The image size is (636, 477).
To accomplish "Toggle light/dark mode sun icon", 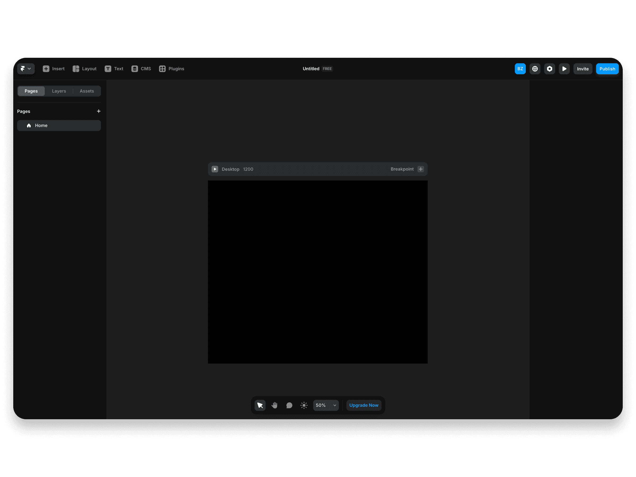I will point(304,405).
